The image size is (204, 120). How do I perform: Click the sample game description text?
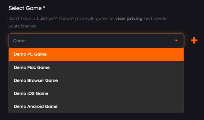(87, 22)
